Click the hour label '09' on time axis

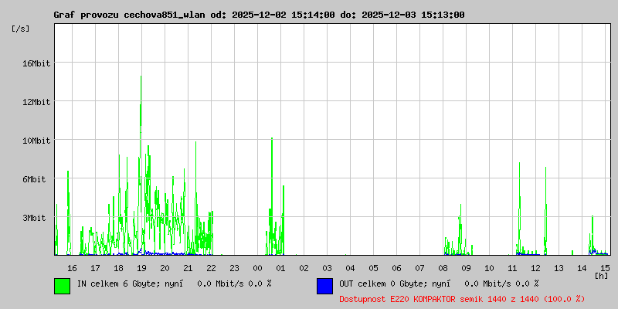click(x=467, y=268)
